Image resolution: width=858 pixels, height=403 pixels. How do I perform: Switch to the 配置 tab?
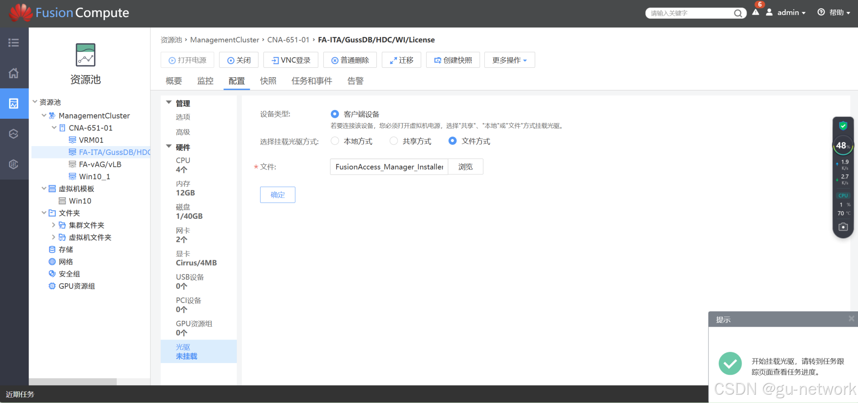[237, 81]
